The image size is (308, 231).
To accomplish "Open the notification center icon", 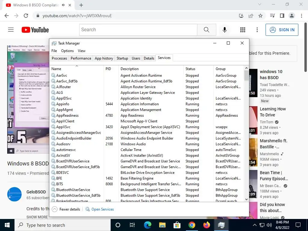I will point(298,225).
